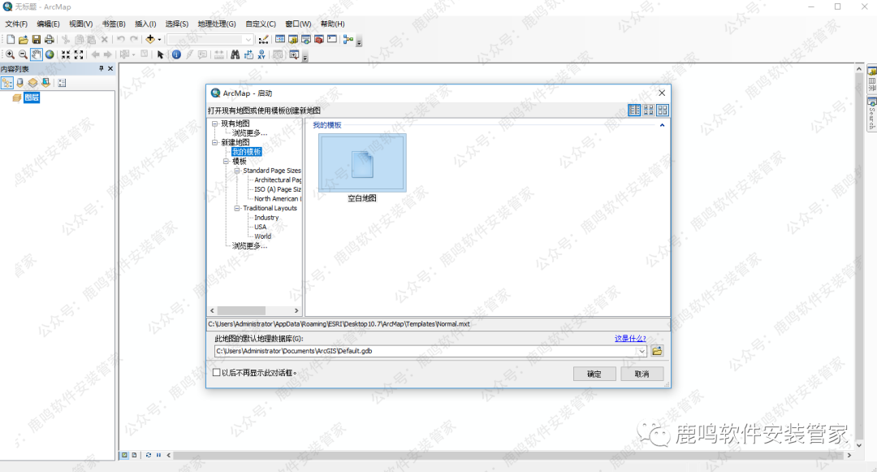The height and width of the screenshot is (472, 877).
Task: Open the 帮助(H) menu
Action: point(332,24)
